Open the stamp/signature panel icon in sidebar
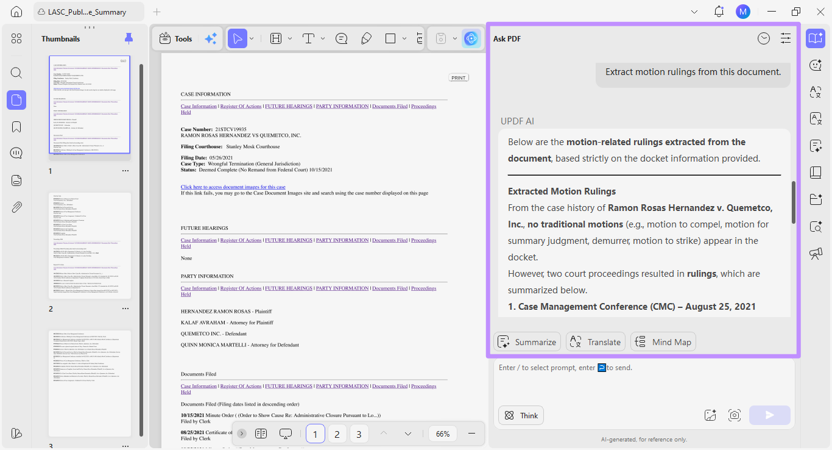Viewport: 832px width, 450px height. 16,180
